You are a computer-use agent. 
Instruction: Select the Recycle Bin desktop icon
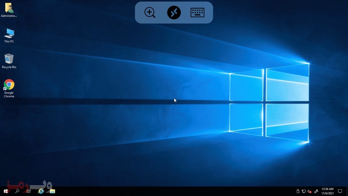tap(9, 61)
